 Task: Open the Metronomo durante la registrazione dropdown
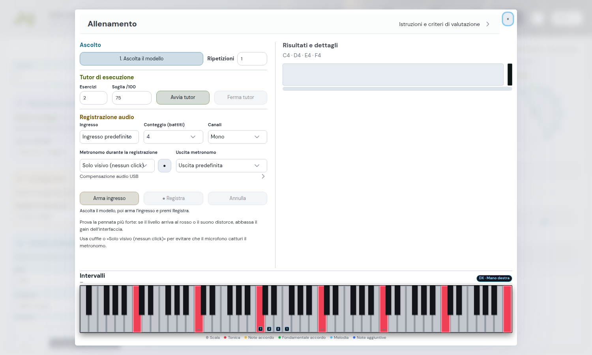click(117, 166)
